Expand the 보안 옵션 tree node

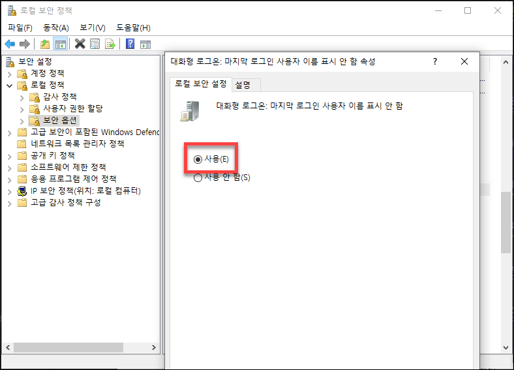click(22, 121)
